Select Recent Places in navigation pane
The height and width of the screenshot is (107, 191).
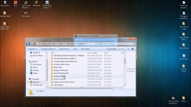(x=36, y=56)
